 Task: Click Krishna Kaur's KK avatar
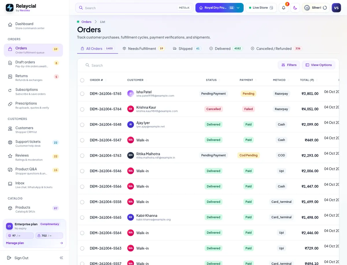pyautogui.click(x=130, y=109)
